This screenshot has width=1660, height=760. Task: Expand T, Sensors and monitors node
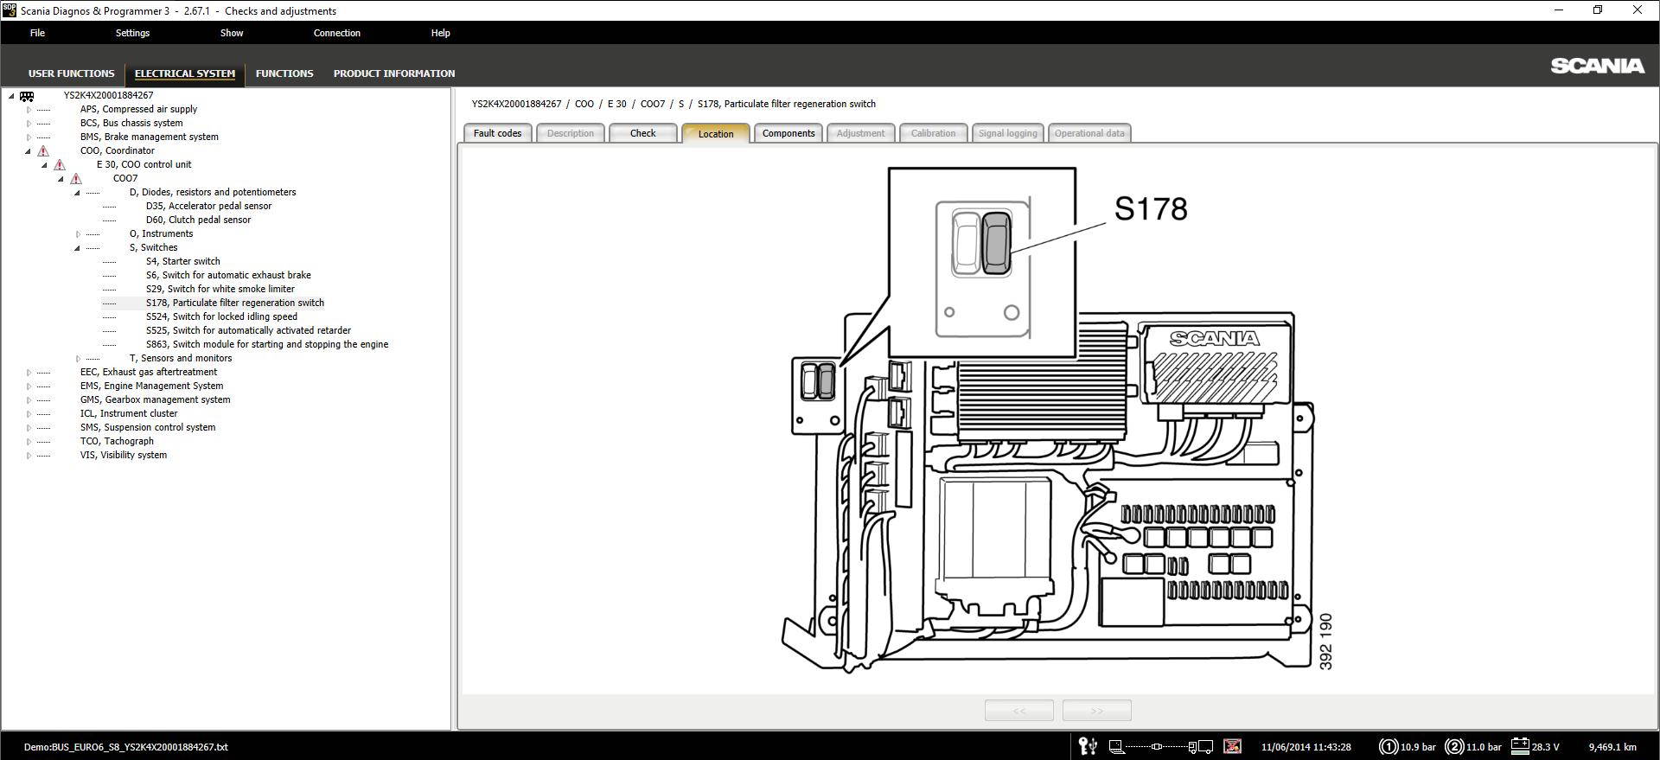pos(78,359)
